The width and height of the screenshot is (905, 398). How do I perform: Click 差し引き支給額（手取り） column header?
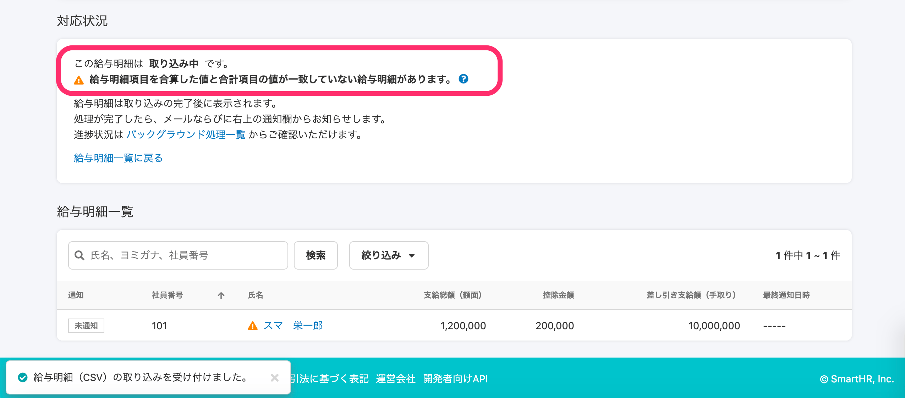[691, 295]
